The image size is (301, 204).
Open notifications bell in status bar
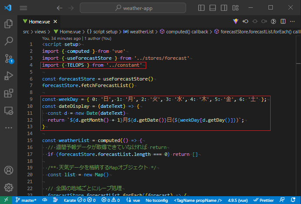coord(293,200)
